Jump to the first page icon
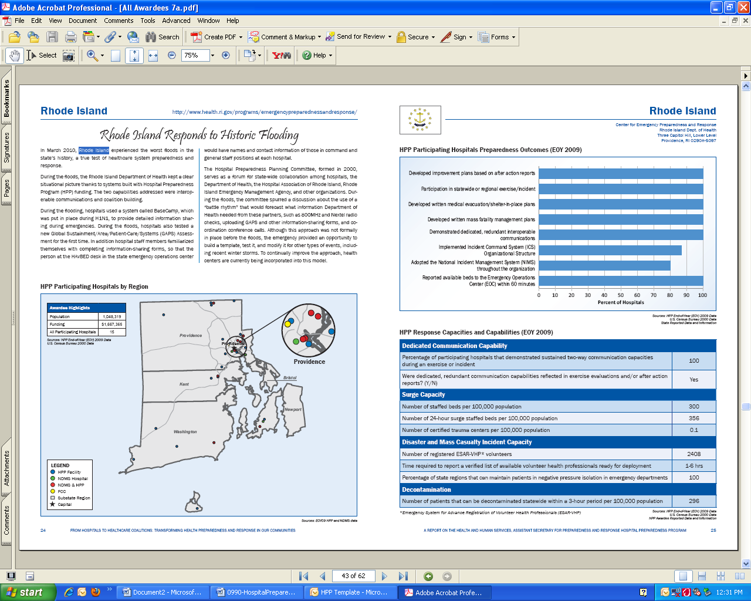The width and height of the screenshot is (751, 601). (x=303, y=576)
